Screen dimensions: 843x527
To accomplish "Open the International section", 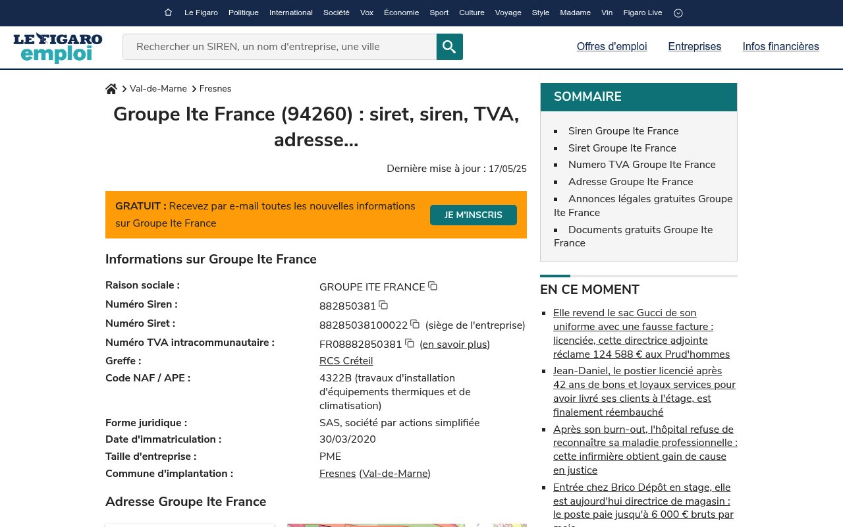I will pos(291,13).
